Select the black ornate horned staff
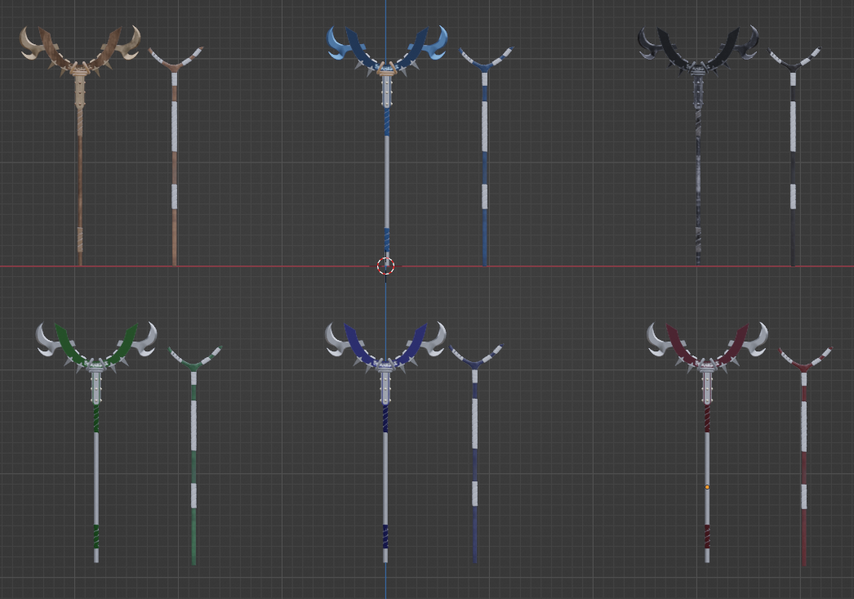The width and height of the screenshot is (854, 599). 697,163
